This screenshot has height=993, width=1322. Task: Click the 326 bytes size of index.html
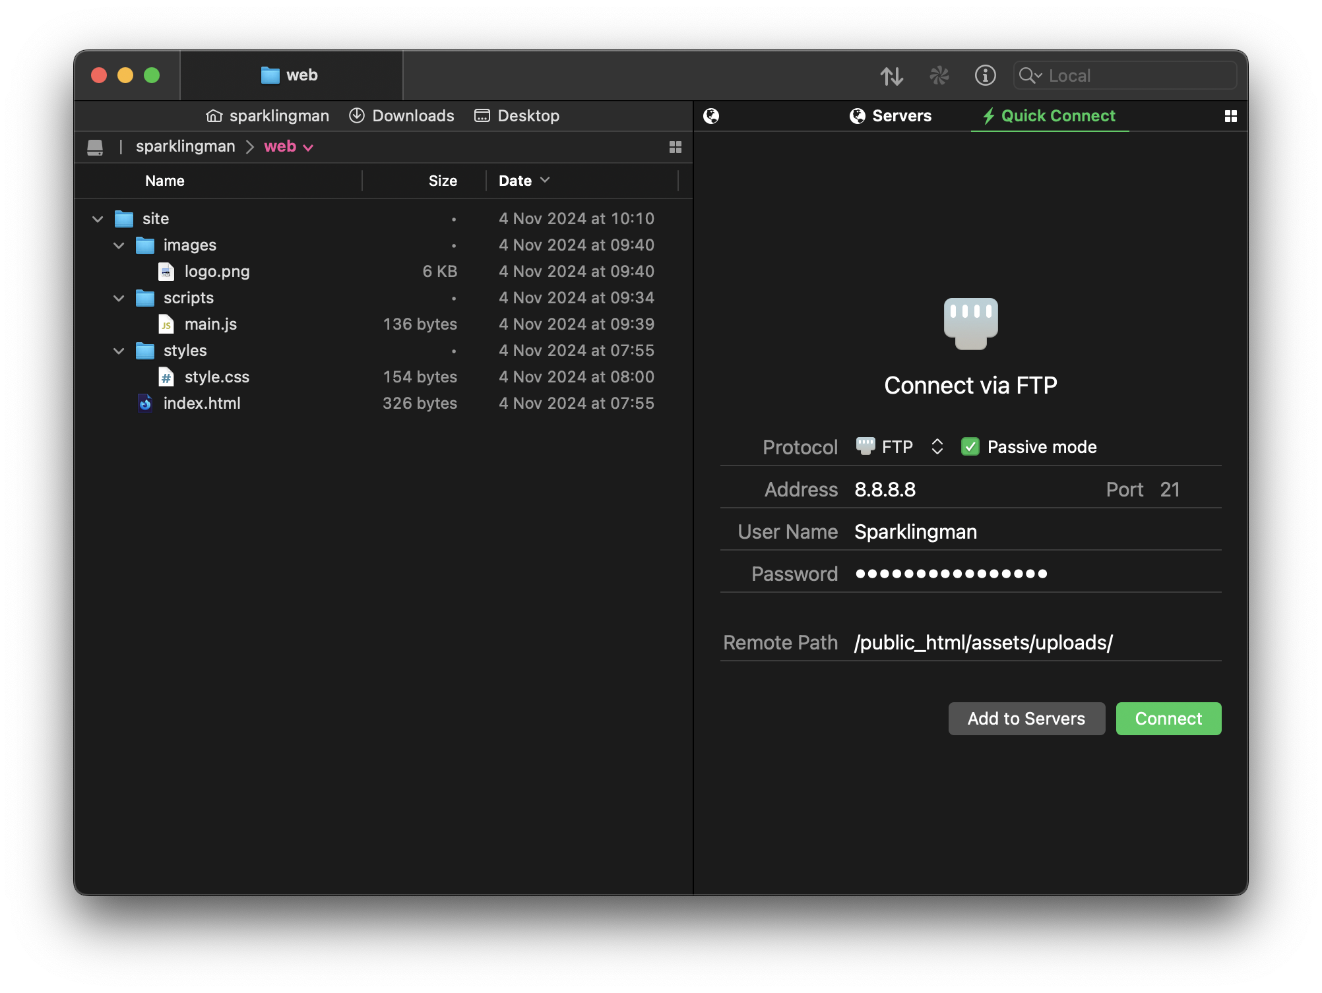(x=420, y=404)
